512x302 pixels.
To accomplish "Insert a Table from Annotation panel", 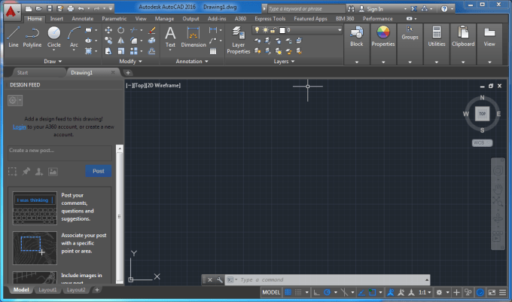I will click(213, 51).
